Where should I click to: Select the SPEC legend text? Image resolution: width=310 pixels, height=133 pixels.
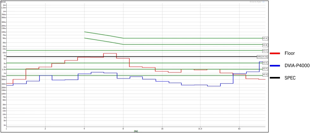(290, 78)
